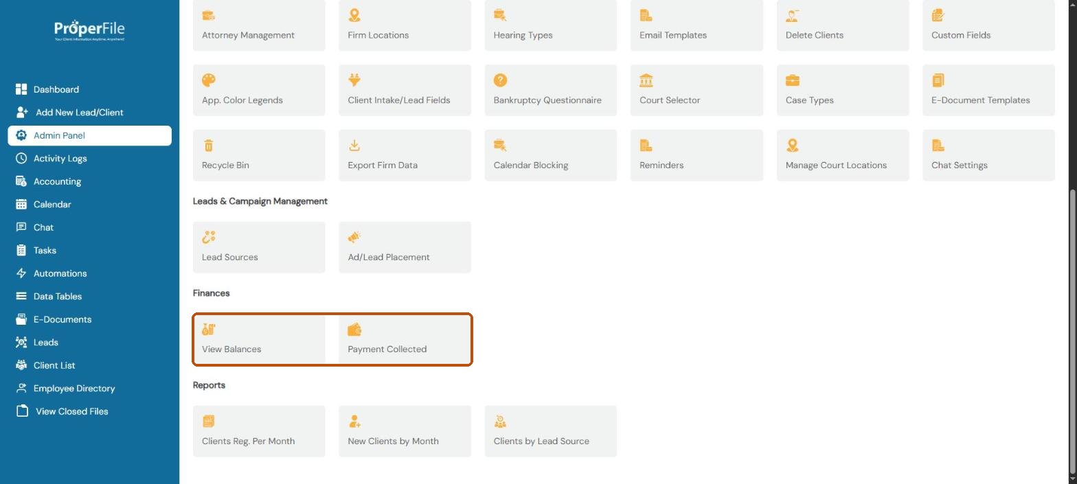Click the Court Selector building icon
This screenshot has width=1077, height=484.
click(x=646, y=80)
